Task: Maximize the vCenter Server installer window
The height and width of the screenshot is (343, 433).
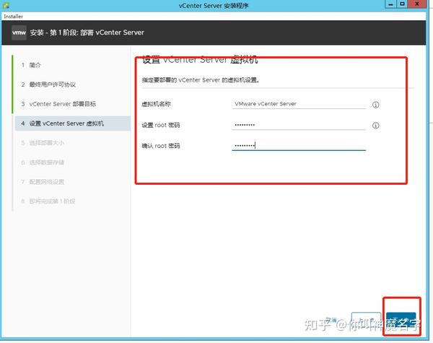Action: click(x=403, y=4)
